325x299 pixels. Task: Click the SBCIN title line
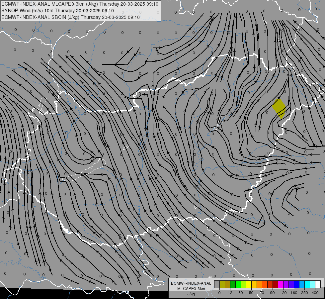pyautogui.click(x=70, y=17)
